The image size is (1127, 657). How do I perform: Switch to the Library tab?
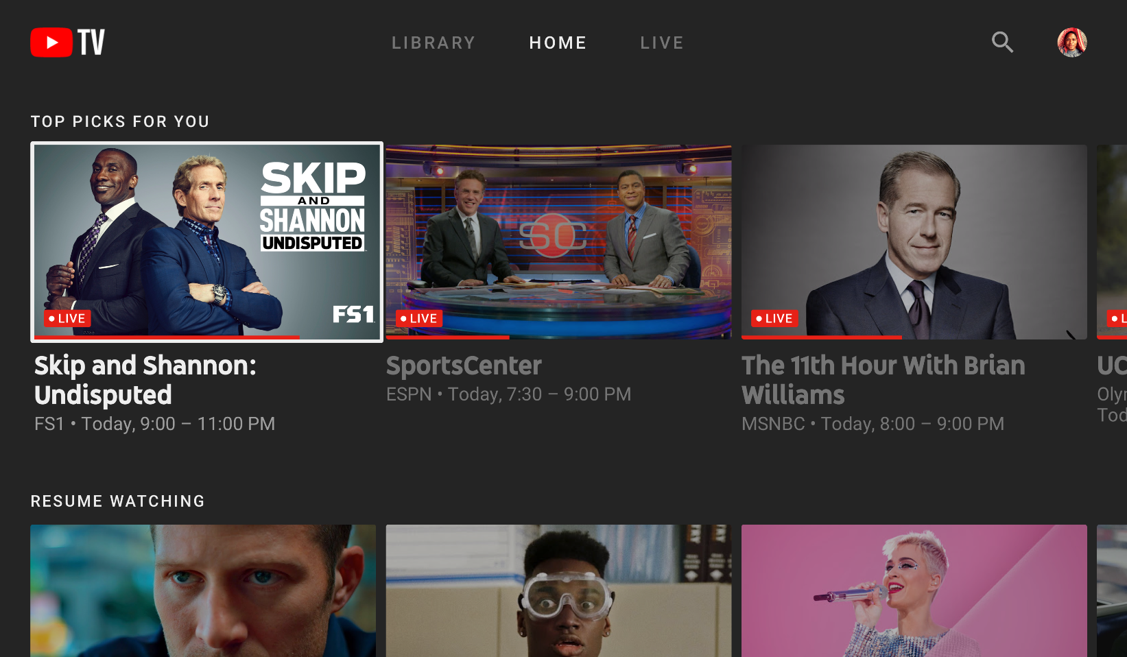tap(434, 43)
